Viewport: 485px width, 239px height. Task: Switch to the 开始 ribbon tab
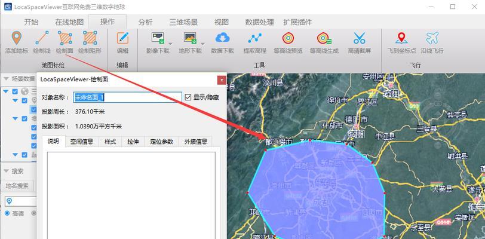(x=32, y=22)
